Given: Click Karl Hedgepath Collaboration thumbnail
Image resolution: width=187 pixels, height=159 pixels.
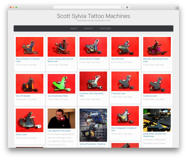Looking at the screenshot, I should pyautogui.click(x=125, y=116).
